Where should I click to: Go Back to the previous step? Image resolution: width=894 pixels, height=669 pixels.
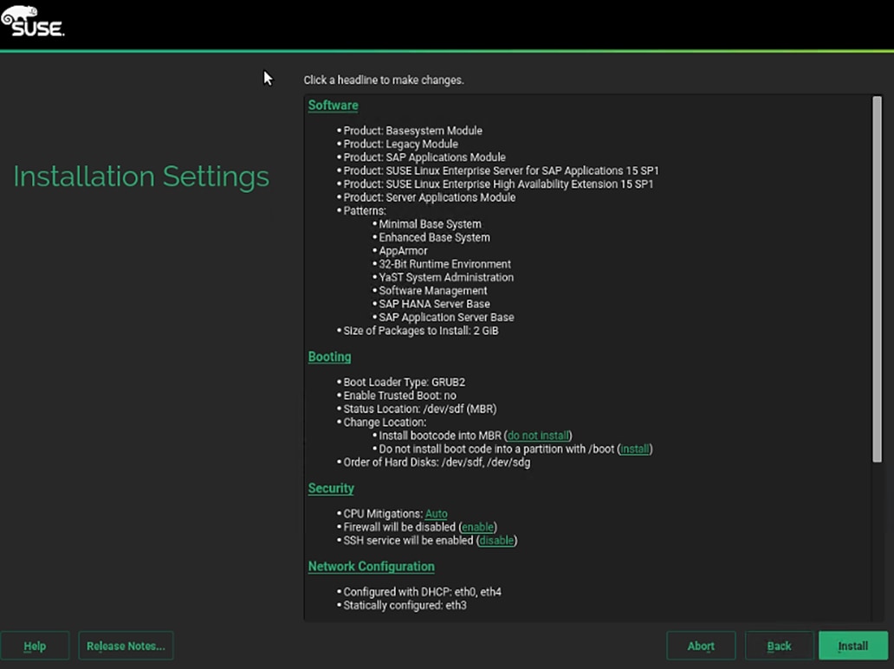pyautogui.click(x=779, y=646)
